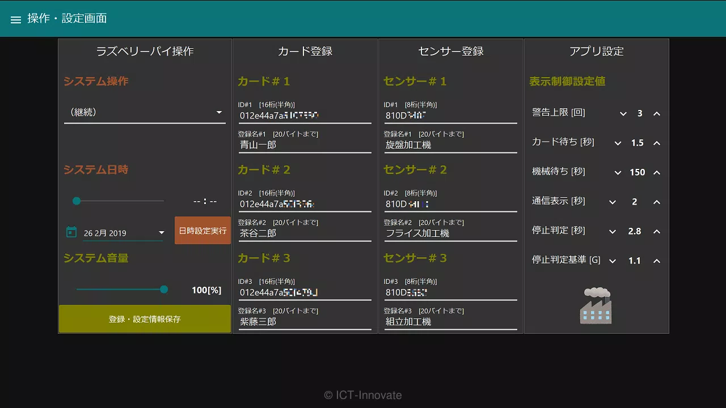Edit the sensor name field 組立加工機

[450, 322]
